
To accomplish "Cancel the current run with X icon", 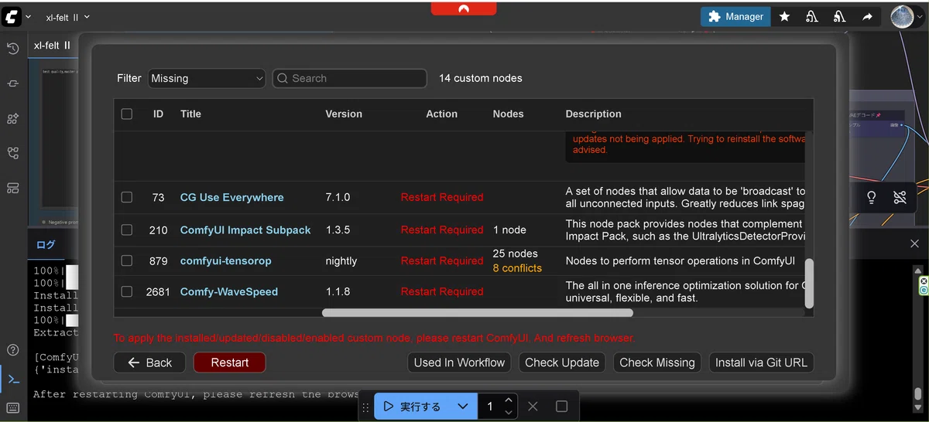I will pyautogui.click(x=533, y=407).
